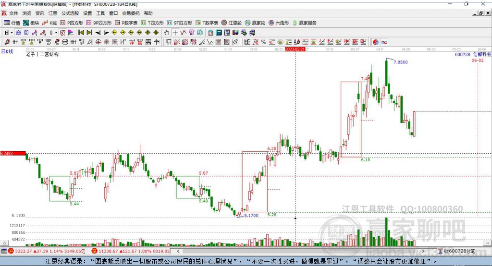Open 赢家服务 service link
This screenshot has height=266, width=492.
click(304, 23)
